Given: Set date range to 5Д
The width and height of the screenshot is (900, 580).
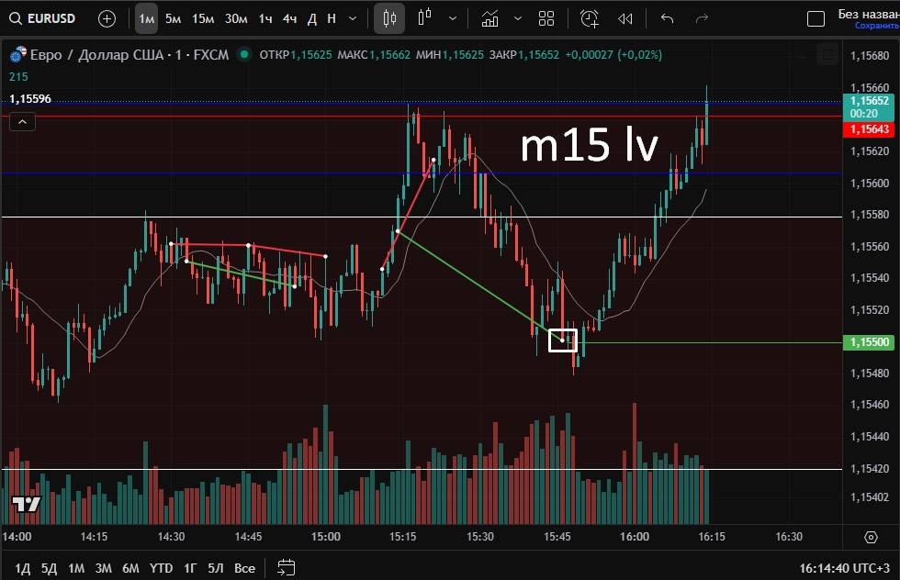Looking at the screenshot, I should [50, 568].
